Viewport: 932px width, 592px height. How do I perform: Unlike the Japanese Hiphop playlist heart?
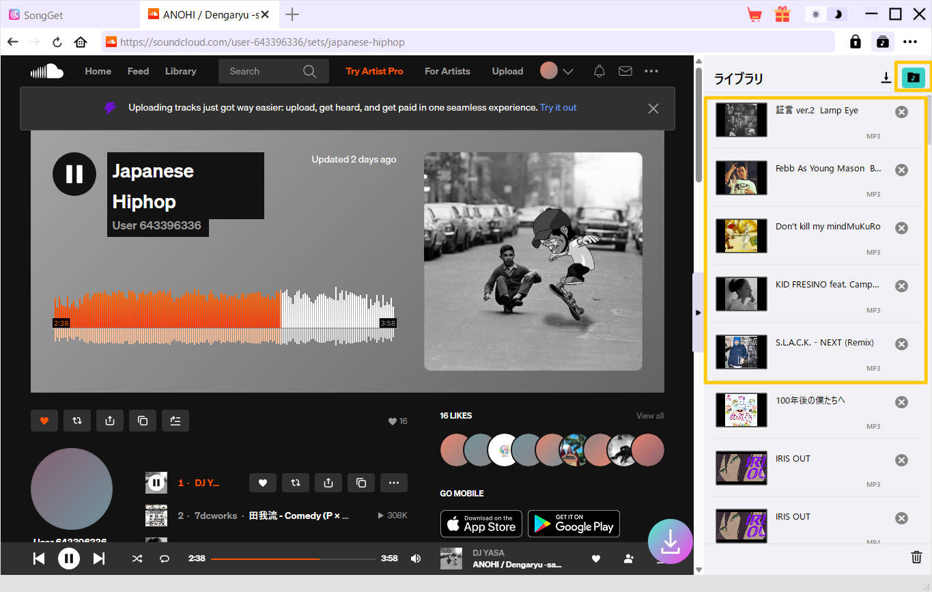[x=44, y=421]
